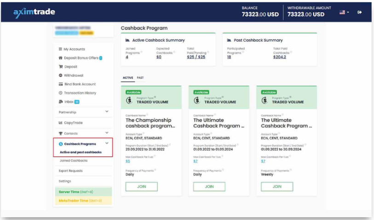Click the Contests trophy icon
Viewport: 374px width, 220px height.
click(61, 133)
